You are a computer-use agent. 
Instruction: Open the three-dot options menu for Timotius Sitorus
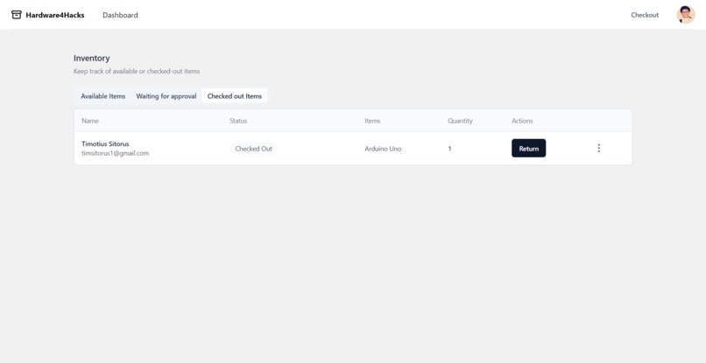[x=598, y=148]
